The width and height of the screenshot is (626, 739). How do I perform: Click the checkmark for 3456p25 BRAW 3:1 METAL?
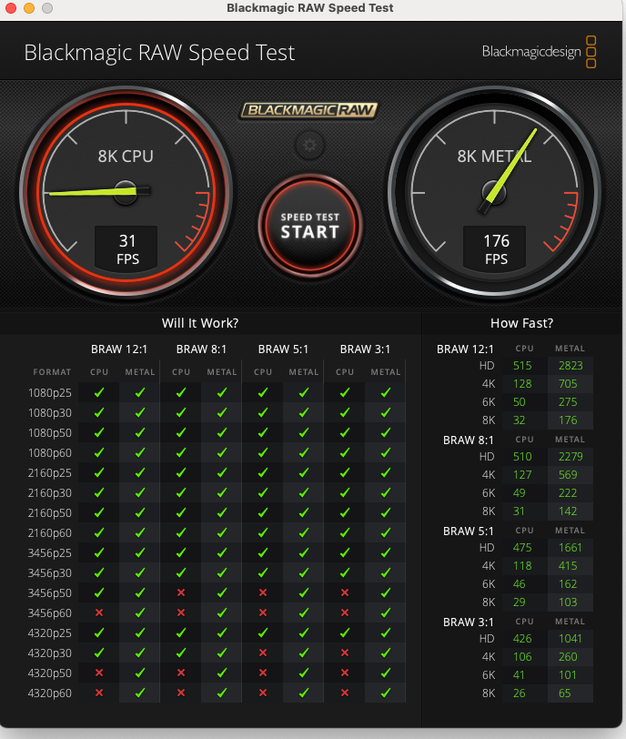click(x=386, y=552)
